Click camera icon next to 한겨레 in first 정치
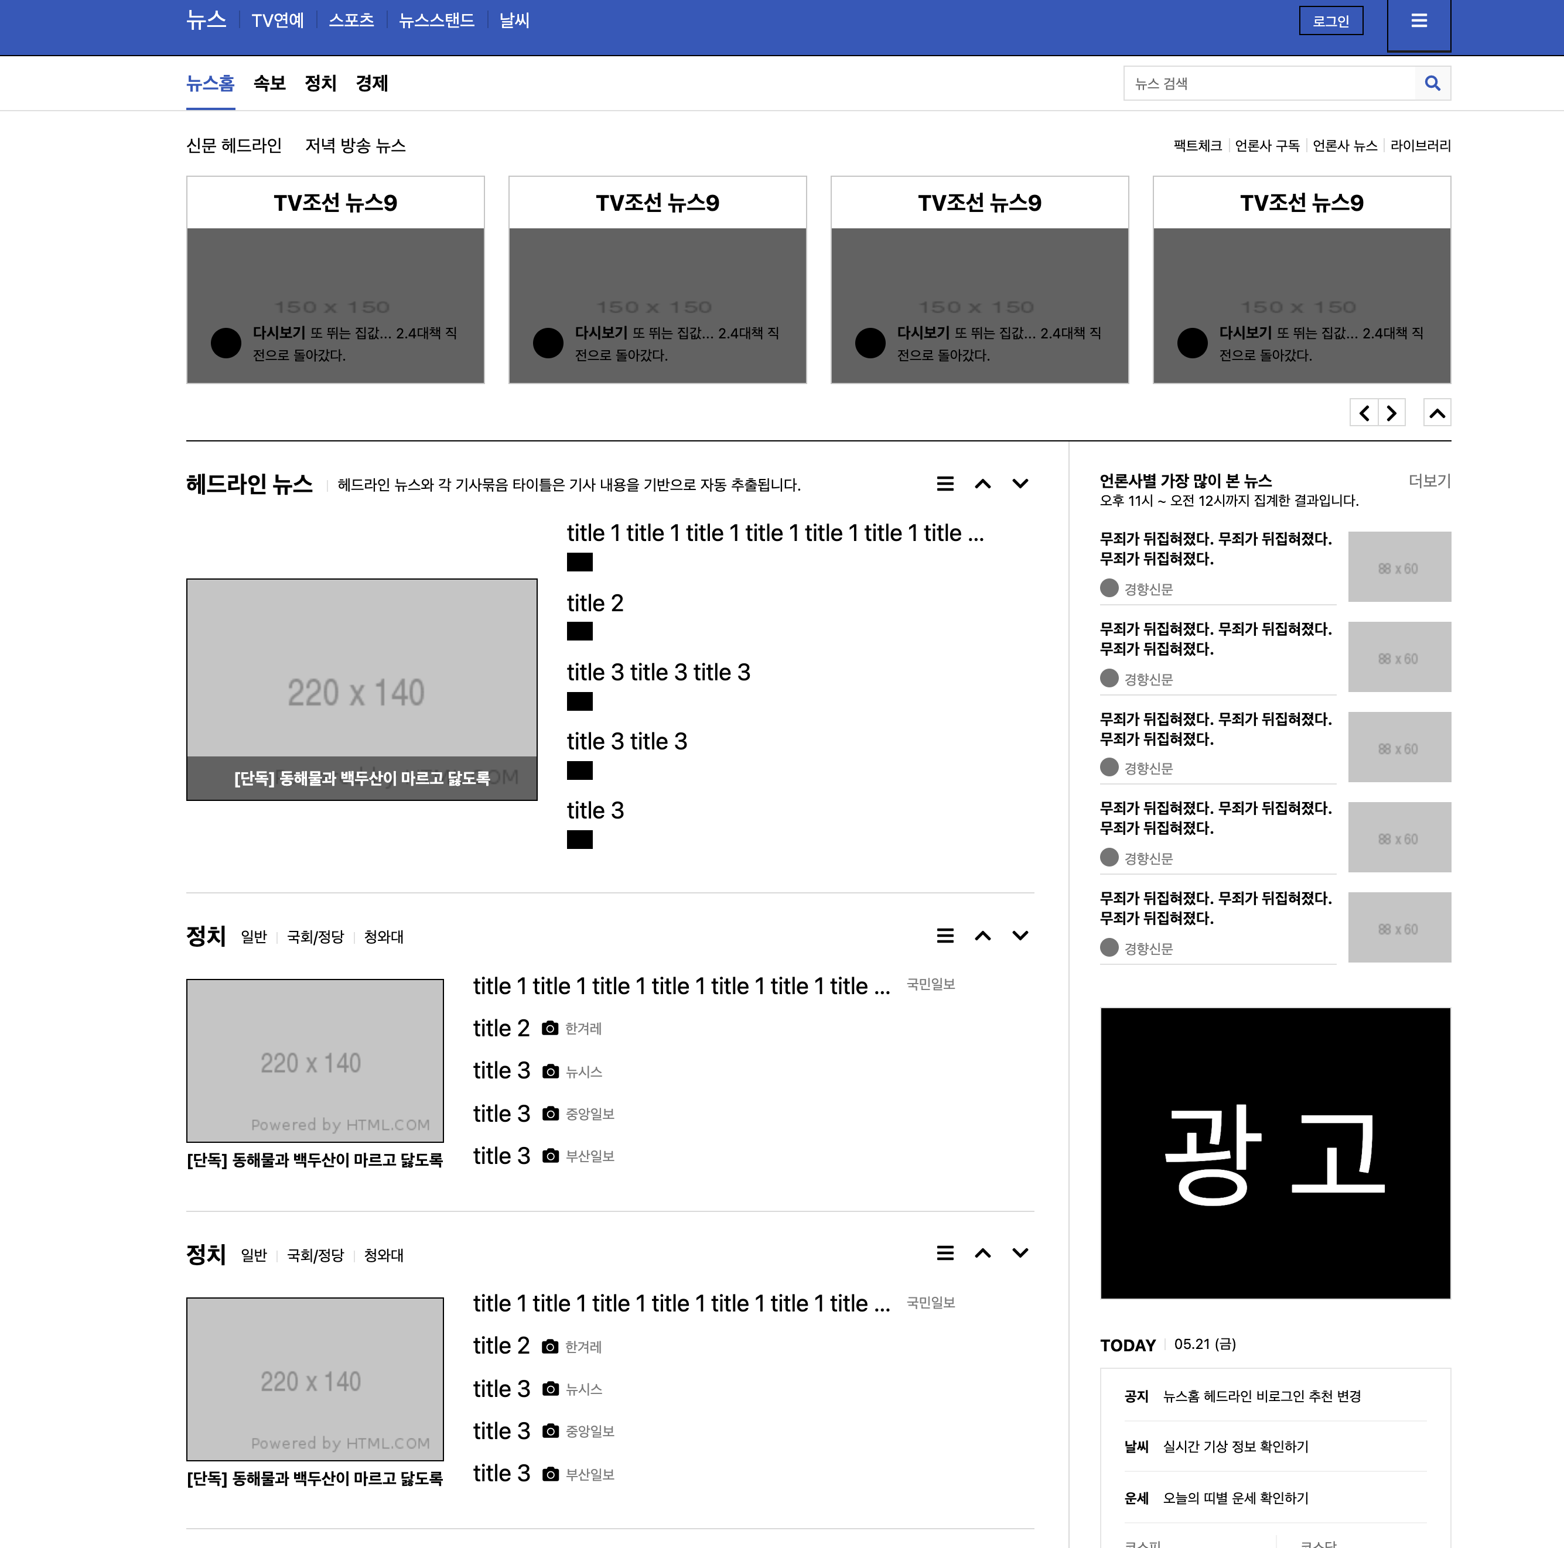 pyautogui.click(x=549, y=1029)
